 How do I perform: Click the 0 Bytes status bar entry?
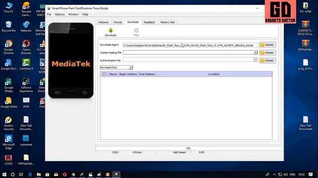(x=137, y=152)
